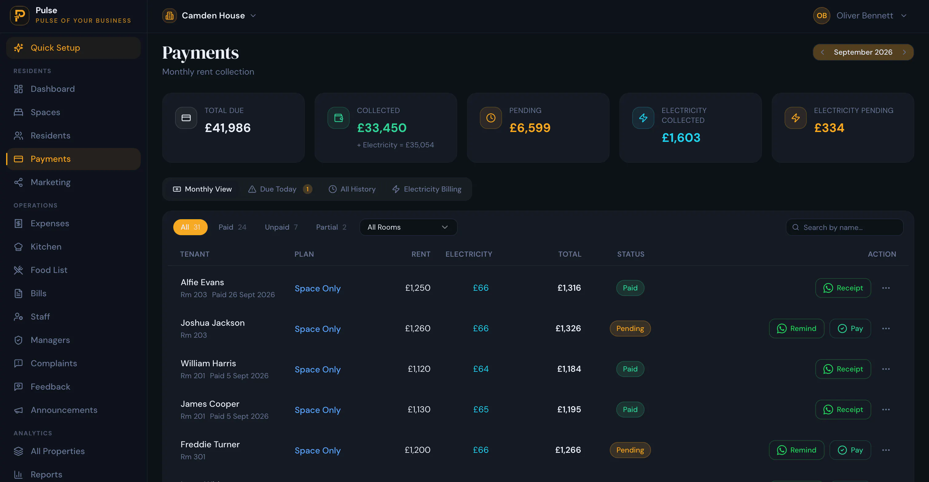View Complaints in the sidebar
Viewport: 929px width, 482px height.
(73, 363)
